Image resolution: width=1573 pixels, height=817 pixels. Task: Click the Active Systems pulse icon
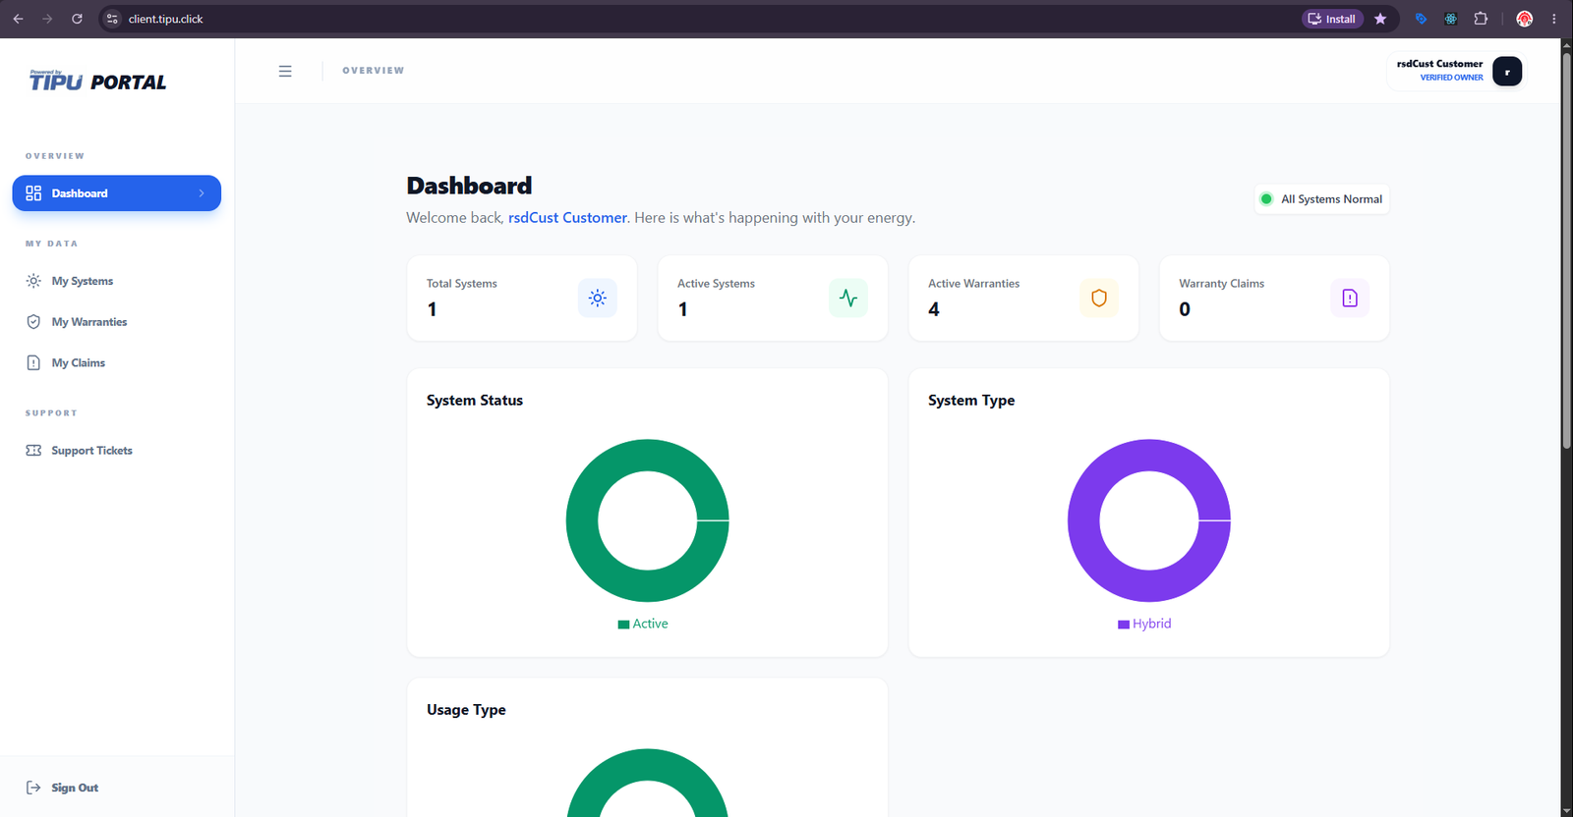tap(848, 299)
